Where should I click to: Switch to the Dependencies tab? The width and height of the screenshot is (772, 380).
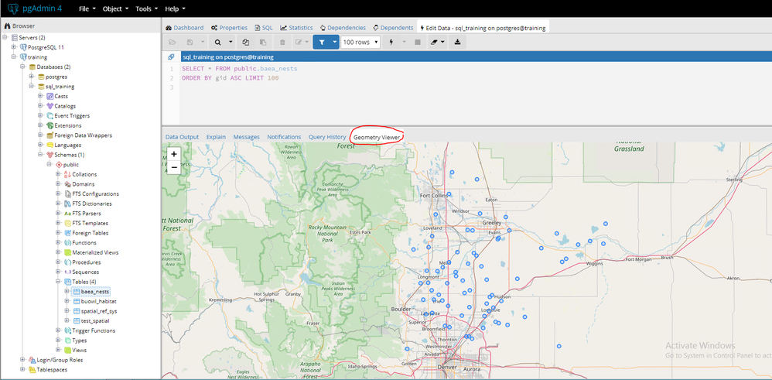[343, 28]
